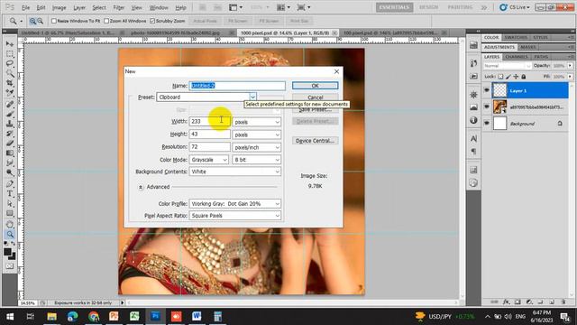Image resolution: width=577 pixels, height=325 pixels.
Task: Open the Image menu
Action: [x=59, y=7]
